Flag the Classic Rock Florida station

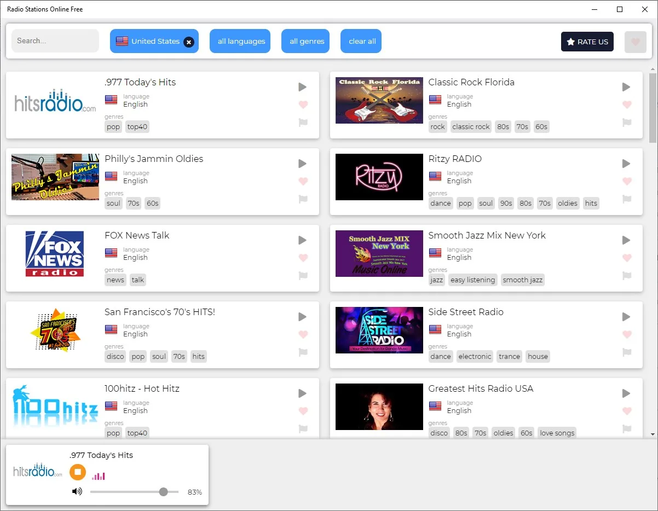pos(627,123)
